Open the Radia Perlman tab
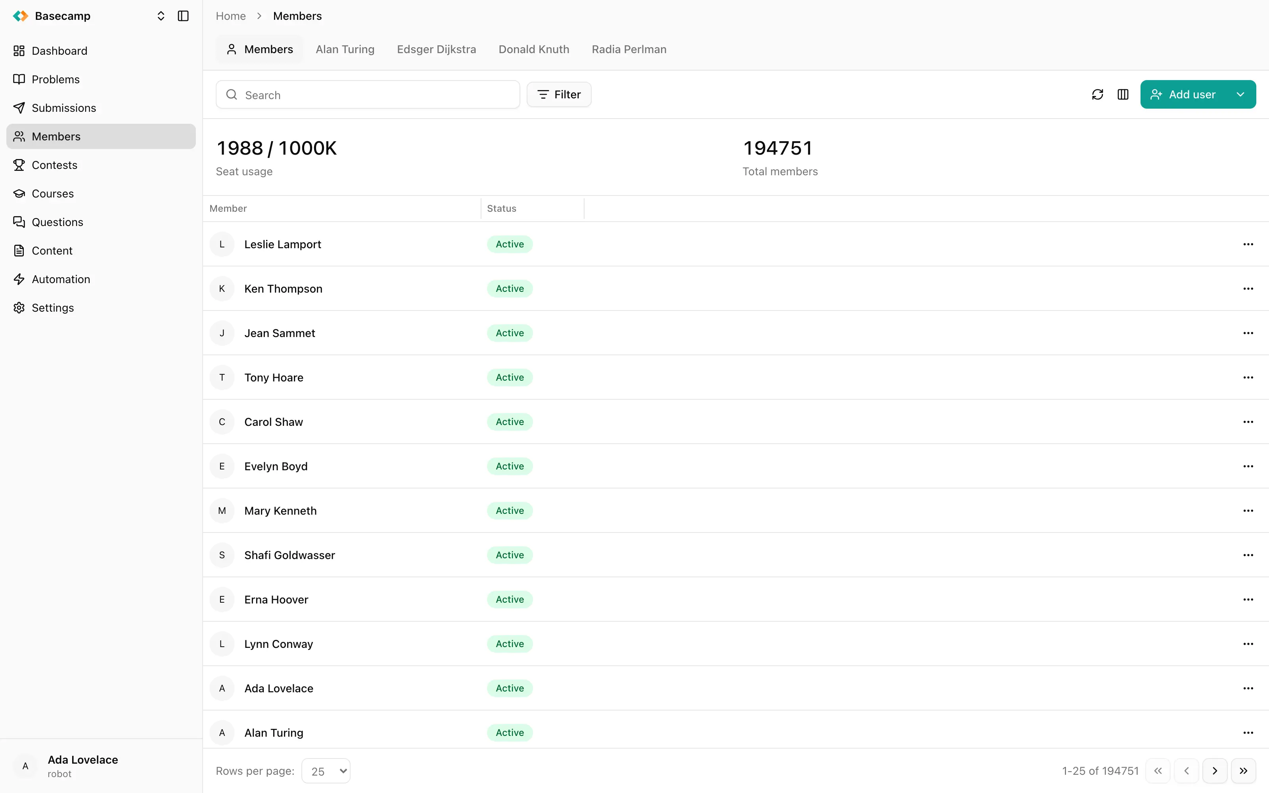Image resolution: width=1269 pixels, height=793 pixels. (629, 49)
